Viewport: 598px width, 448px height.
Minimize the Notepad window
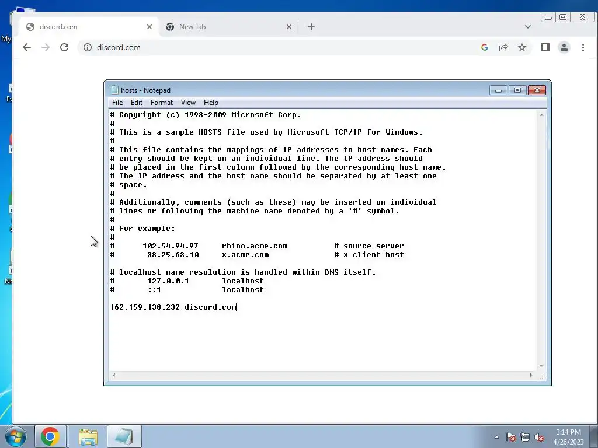(x=498, y=90)
